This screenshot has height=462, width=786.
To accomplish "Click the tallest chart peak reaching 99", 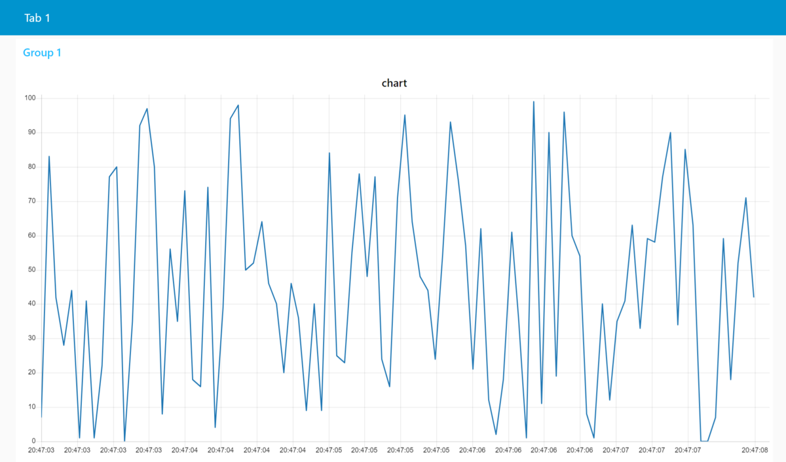I will tap(534, 102).
